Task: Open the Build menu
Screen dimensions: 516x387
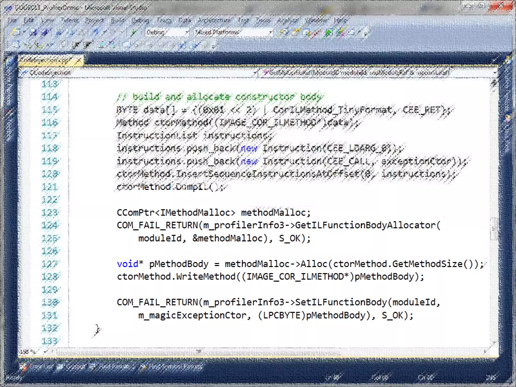Action: [x=117, y=20]
